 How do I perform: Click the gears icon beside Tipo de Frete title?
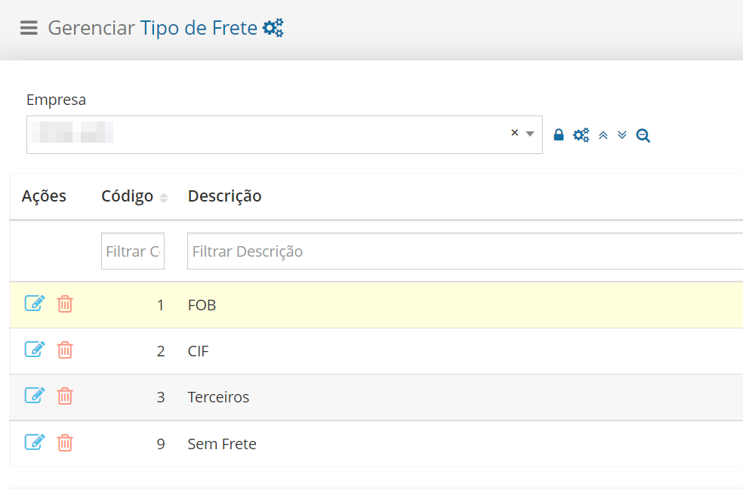click(x=273, y=28)
